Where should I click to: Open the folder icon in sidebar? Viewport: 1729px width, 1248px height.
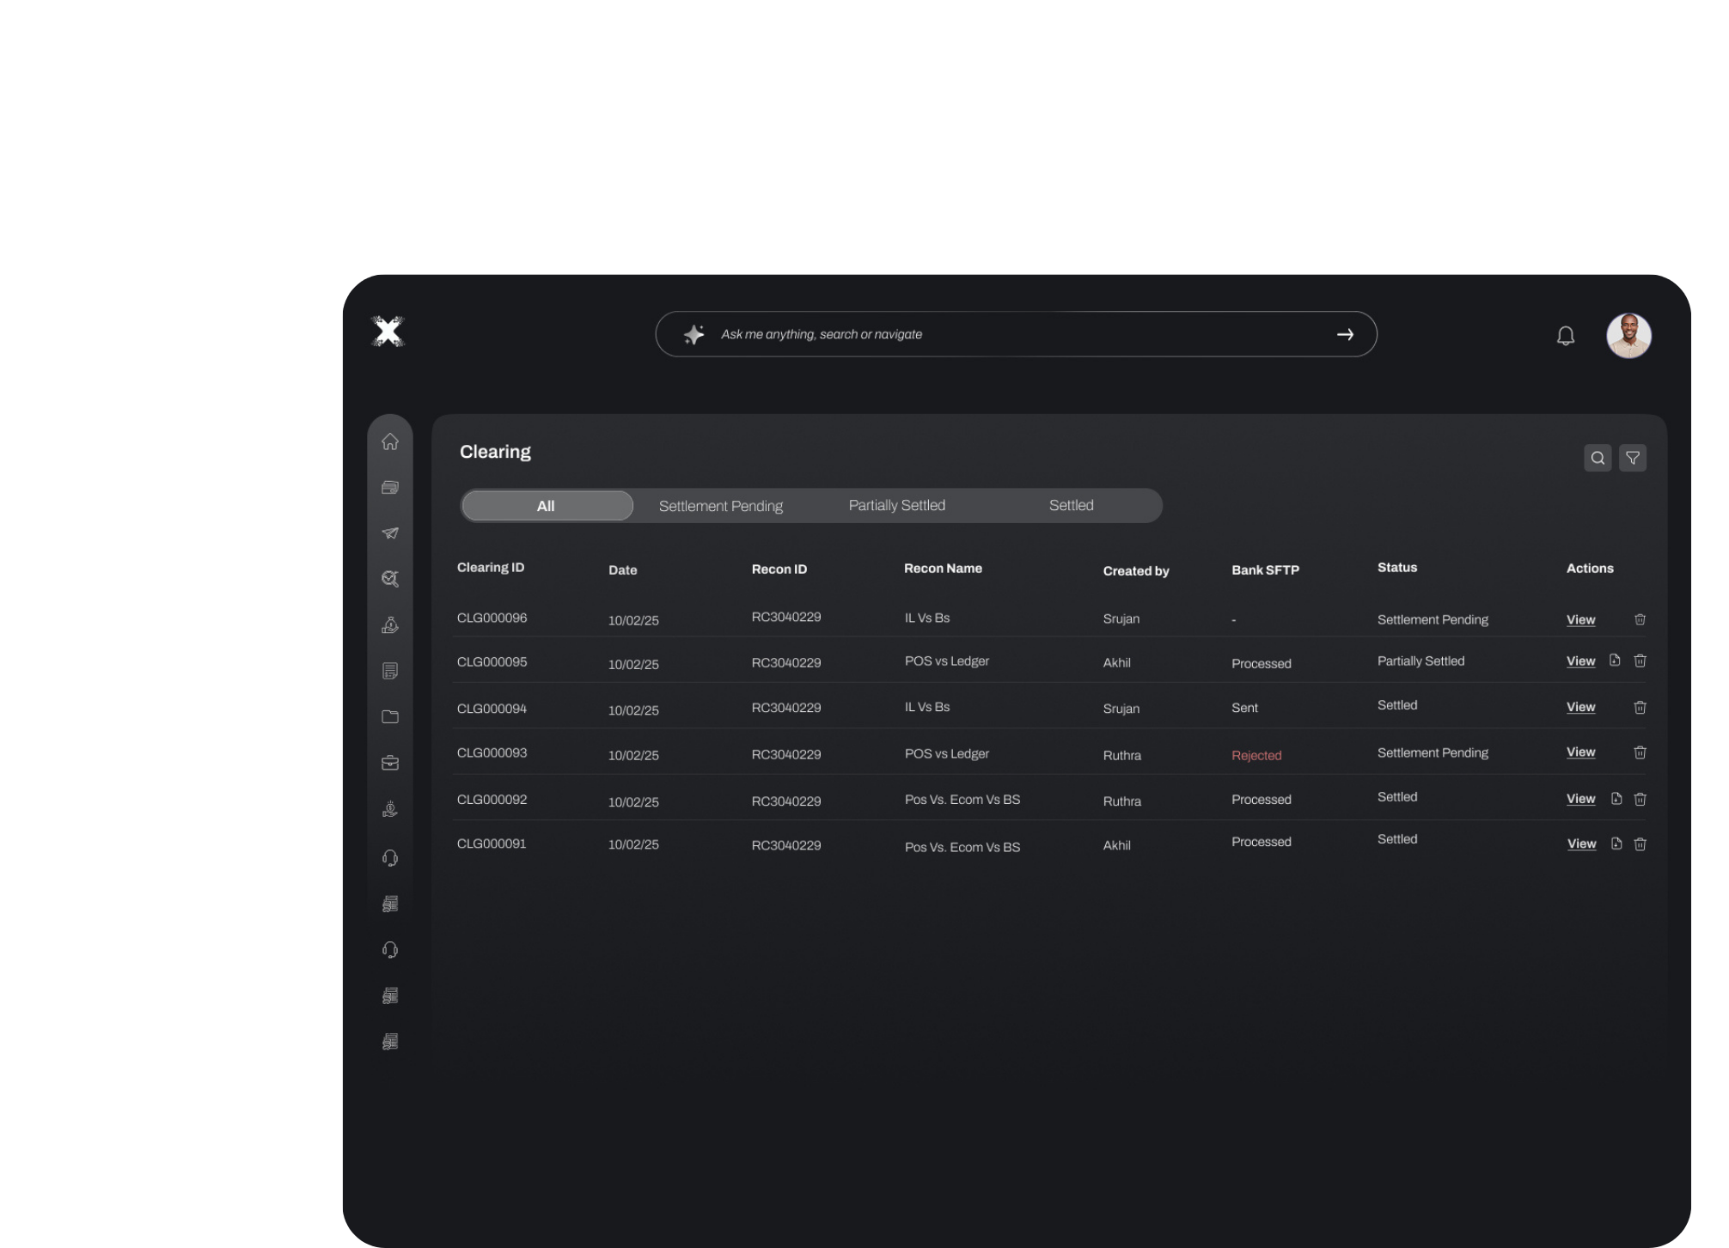click(x=390, y=716)
